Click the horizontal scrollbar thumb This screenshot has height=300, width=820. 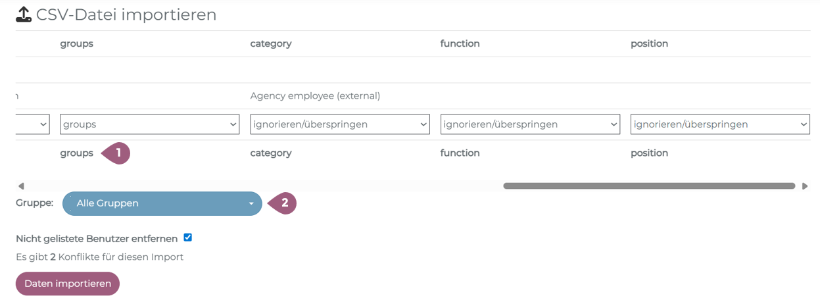tap(649, 186)
